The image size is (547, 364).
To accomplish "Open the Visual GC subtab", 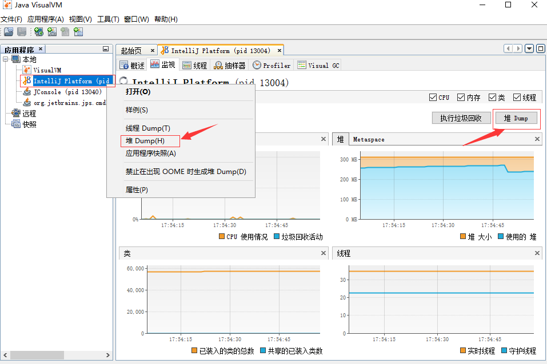I will [318, 65].
